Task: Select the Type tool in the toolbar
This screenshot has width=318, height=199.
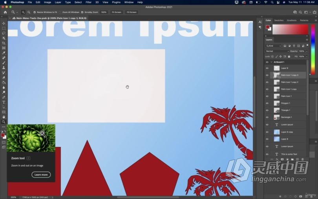Action: pos(4,102)
